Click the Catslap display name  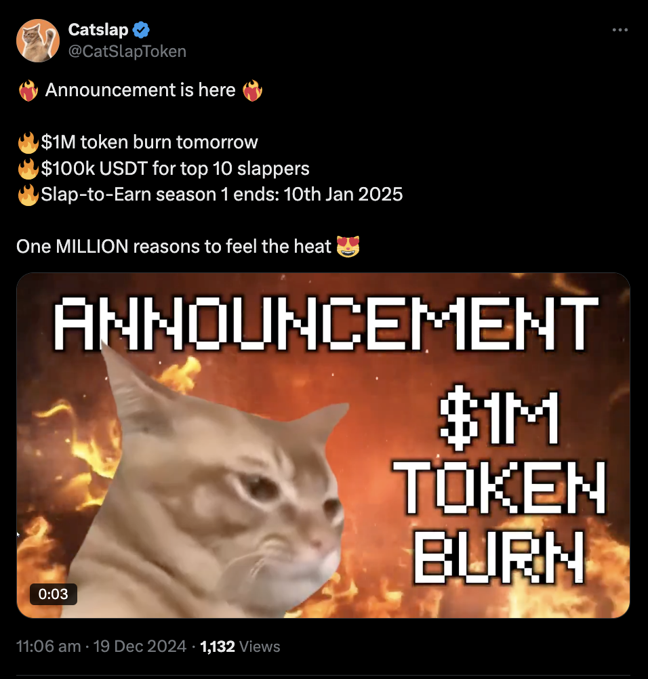(98, 29)
